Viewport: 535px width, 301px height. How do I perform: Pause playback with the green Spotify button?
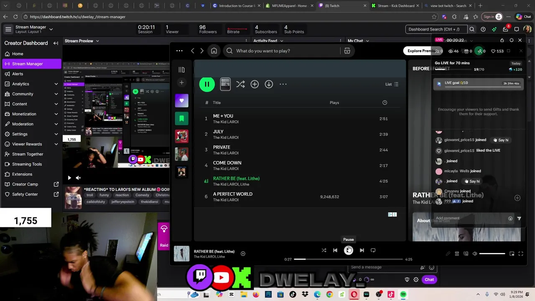coord(207,84)
